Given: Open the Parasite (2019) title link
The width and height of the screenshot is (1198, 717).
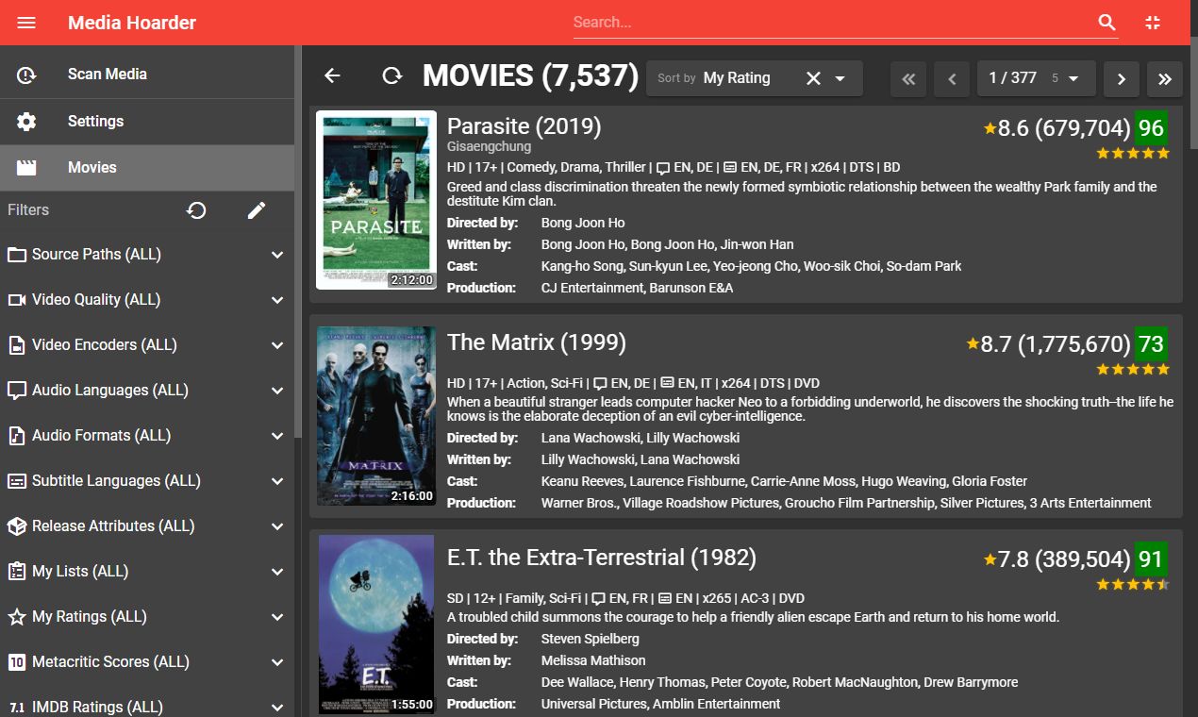Looking at the screenshot, I should point(524,126).
